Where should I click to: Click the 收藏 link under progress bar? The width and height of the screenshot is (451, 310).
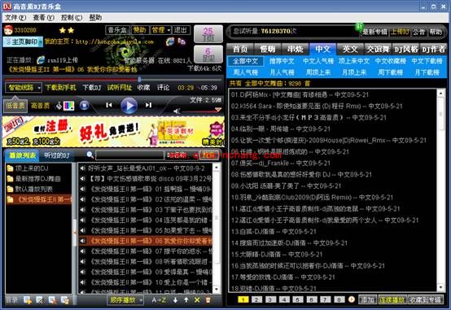[143, 87]
